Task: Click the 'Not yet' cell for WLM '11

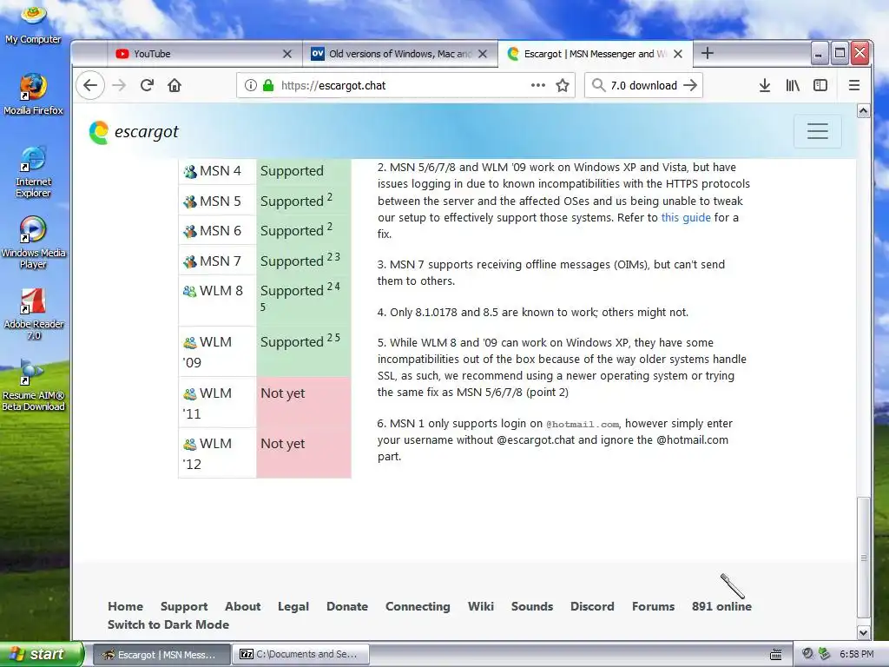Action: (x=304, y=402)
